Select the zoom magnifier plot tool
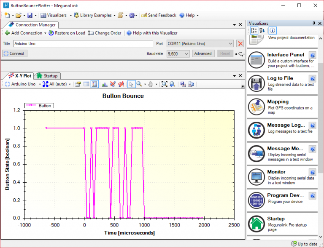 point(138,84)
